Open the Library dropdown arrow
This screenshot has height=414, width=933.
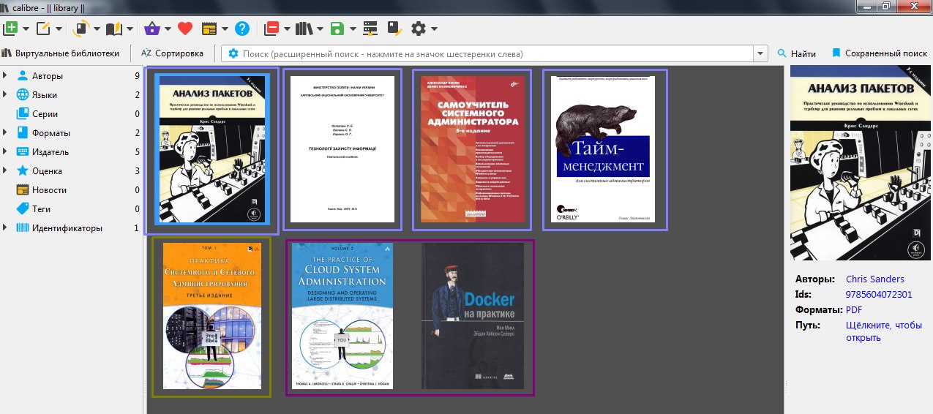tap(320, 29)
